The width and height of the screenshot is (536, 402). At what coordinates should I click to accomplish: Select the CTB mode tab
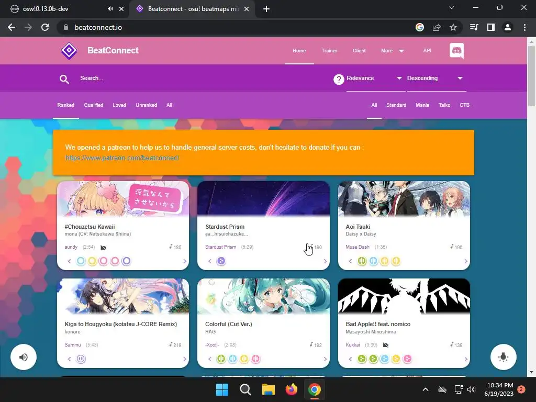[x=464, y=105]
